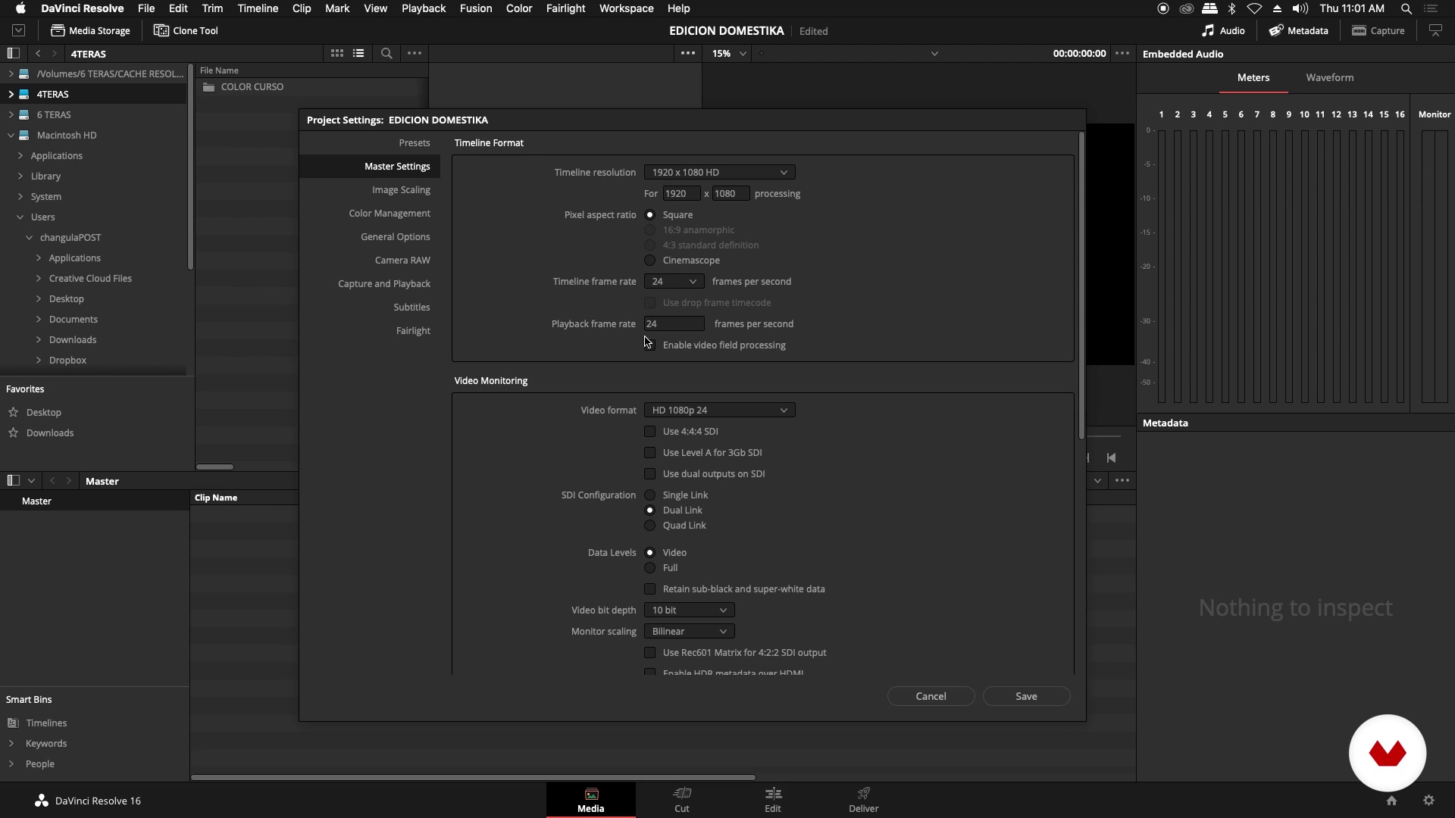Switch to the Waveform tab
1455x818 pixels.
click(1329, 77)
